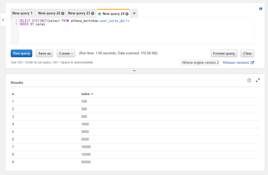Image resolution: width=268 pixels, height=175 pixels.
Task: Switch to New query 22 tab
Action: coord(49,13)
